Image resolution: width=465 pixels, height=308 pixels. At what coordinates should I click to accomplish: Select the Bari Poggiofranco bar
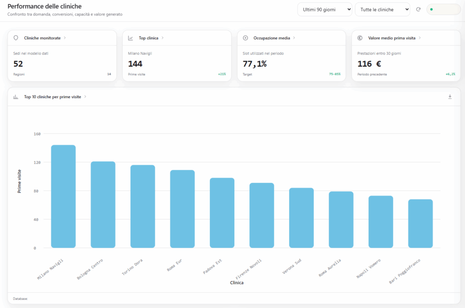point(420,224)
